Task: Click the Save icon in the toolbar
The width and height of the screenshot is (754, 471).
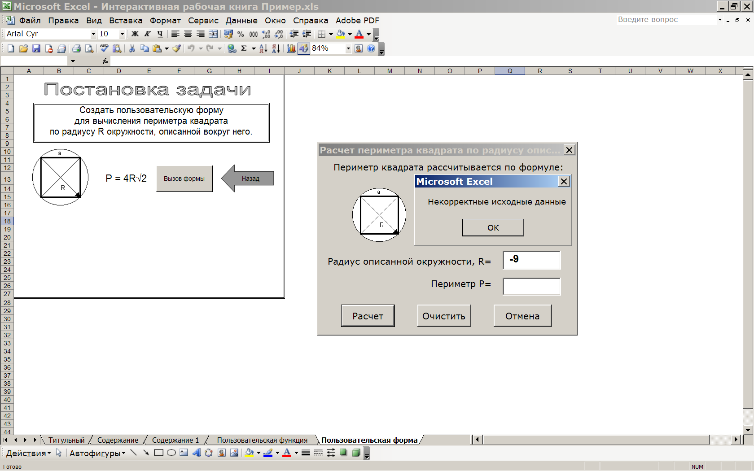Action: [36, 48]
